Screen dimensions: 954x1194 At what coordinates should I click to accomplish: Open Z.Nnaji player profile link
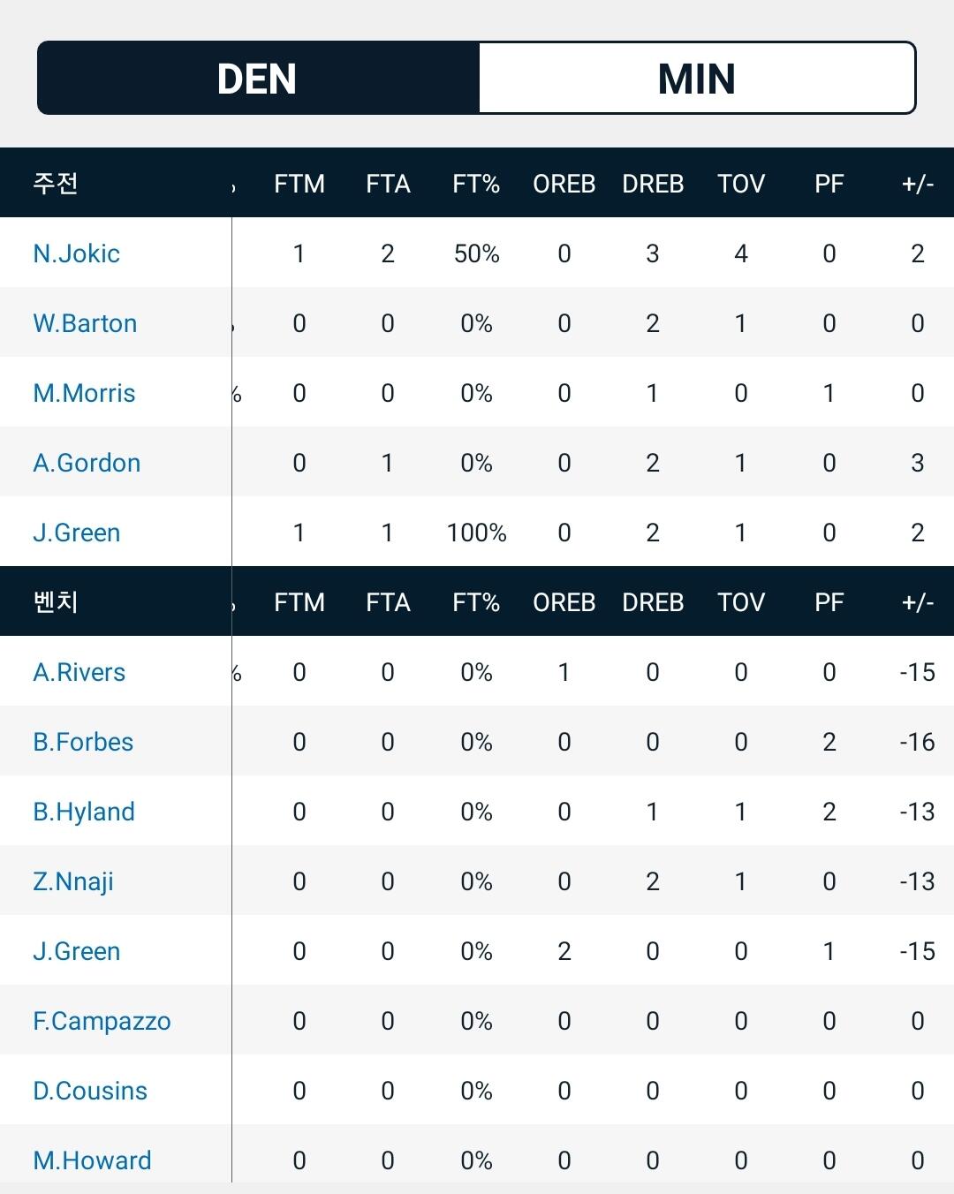73,881
